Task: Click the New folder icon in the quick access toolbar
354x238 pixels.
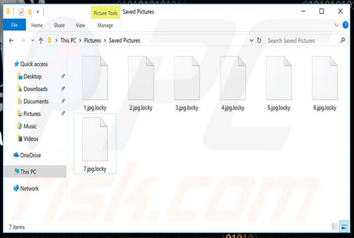Action: (x=30, y=12)
